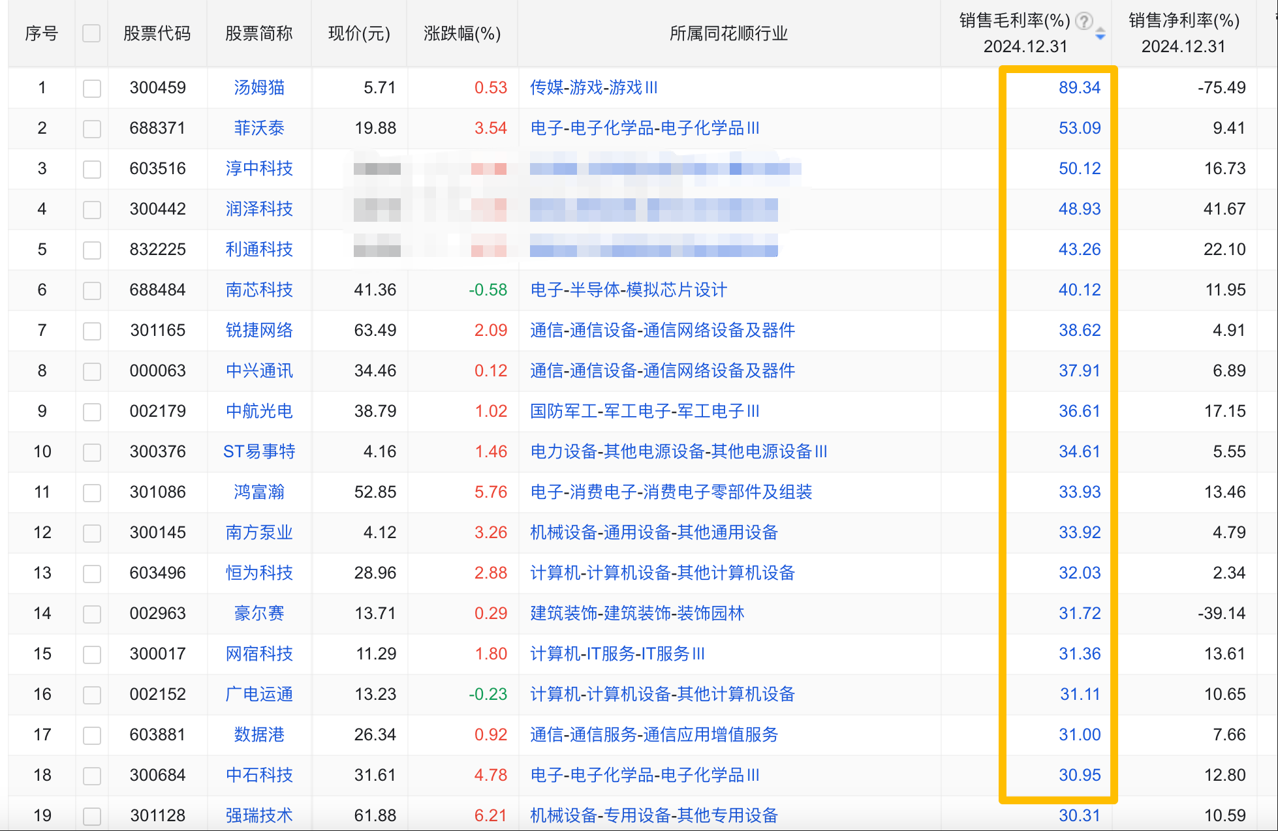Screen dimensions: 1278x831
Task: Check the box for row 南芯科技
Action: point(92,290)
